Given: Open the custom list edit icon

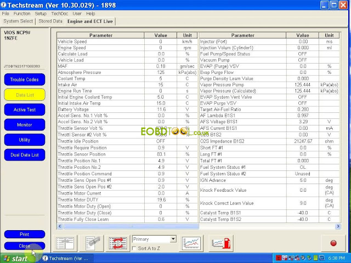Looking at the screenshot, I should tap(92, 243).
